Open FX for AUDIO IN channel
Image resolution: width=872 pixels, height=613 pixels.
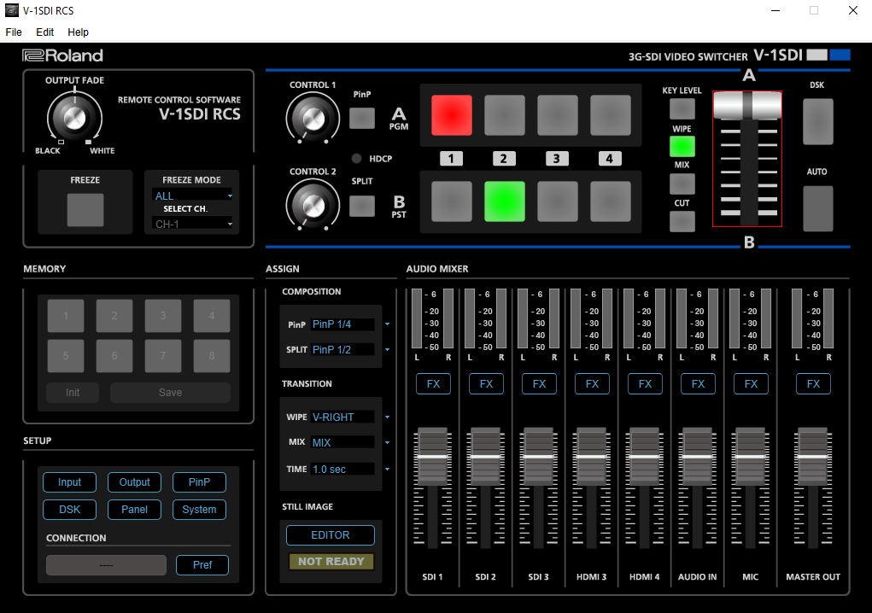[698, 384]
